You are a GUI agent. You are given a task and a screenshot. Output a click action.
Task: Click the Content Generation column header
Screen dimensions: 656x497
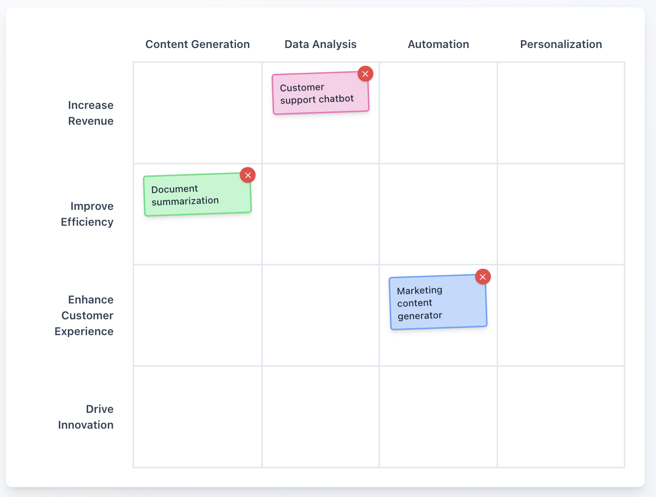click(x=197, y=44)
